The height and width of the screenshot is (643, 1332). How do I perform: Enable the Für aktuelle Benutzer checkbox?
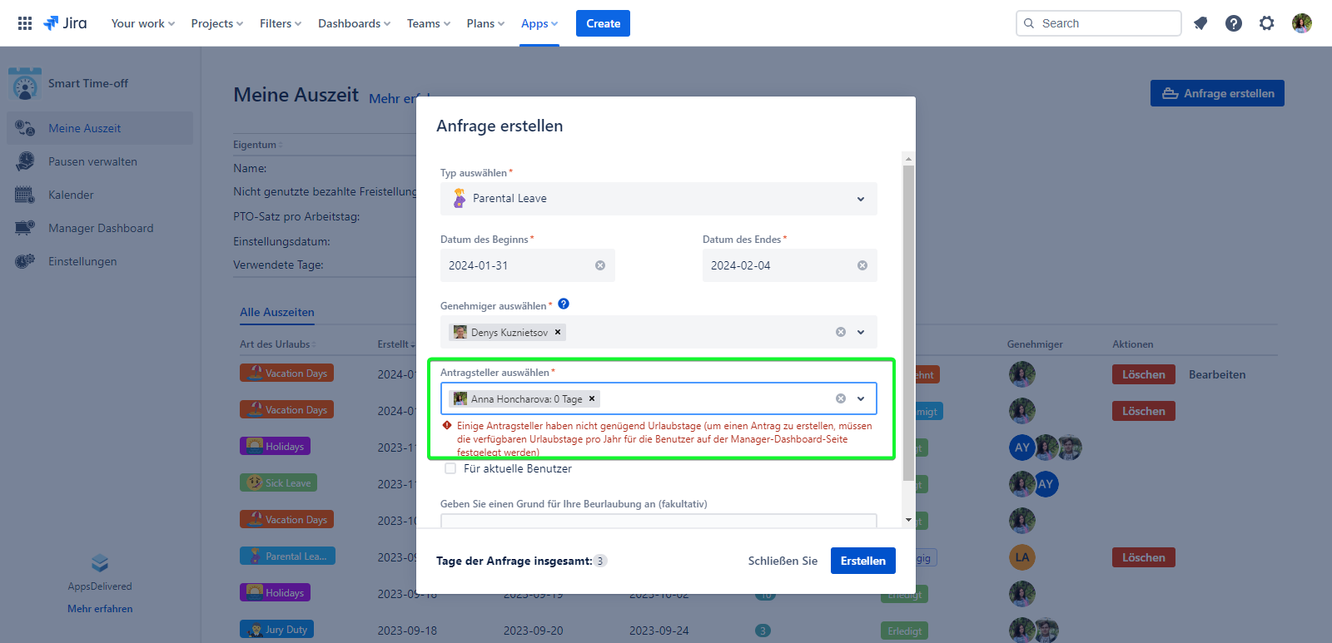pyautogui.click(x=450, y=468)
